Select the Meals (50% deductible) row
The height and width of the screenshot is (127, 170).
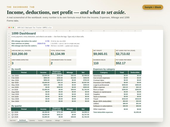(117, 101)
